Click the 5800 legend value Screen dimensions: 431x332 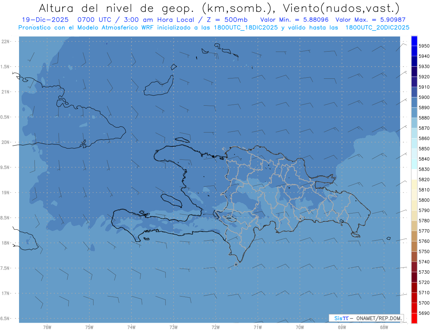[424, 200]
